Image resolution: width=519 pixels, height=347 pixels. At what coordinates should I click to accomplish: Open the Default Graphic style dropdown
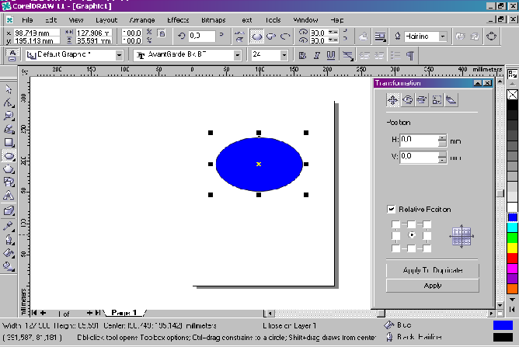pos(119,55)
